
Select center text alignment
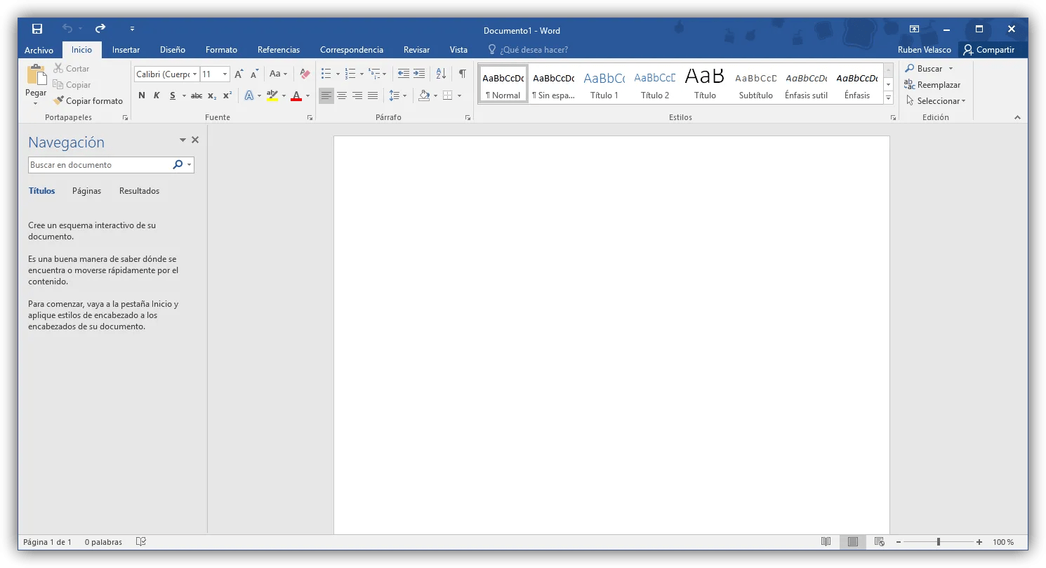click(x=342, y=95)
